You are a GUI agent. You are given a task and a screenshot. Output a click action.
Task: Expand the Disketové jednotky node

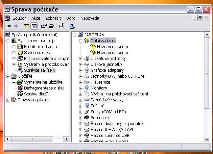[81, 59]
